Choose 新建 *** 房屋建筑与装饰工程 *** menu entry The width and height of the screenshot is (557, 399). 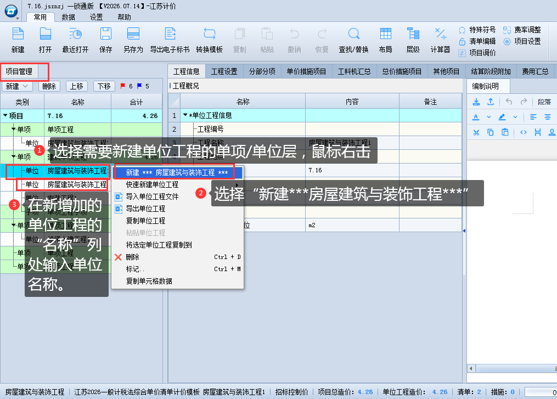(x=178, y=173)
